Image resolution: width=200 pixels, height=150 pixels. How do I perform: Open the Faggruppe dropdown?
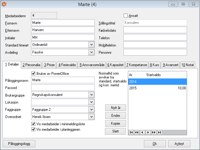91,110
